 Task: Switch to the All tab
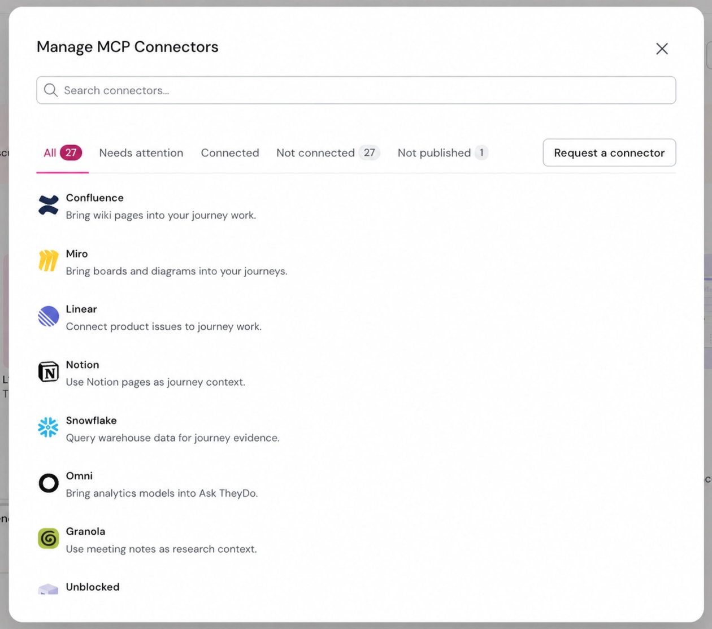[62, 153]
